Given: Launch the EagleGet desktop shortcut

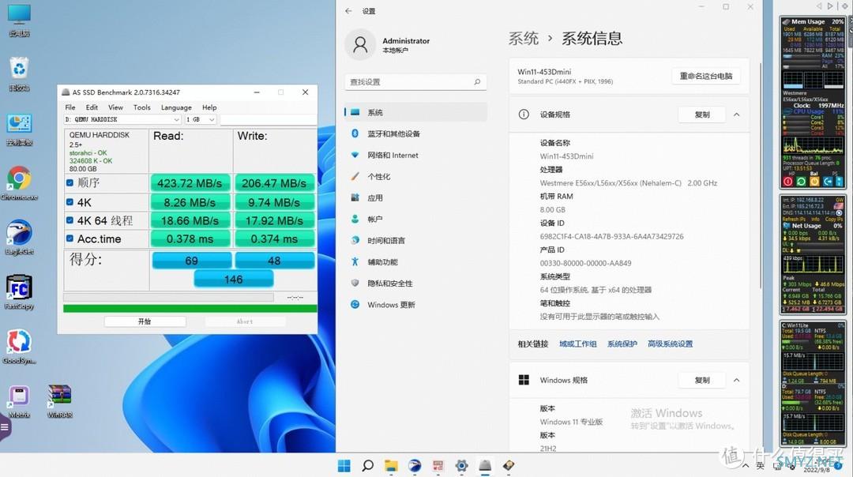Looking at the screenshot, I should (x=19, y=237).
